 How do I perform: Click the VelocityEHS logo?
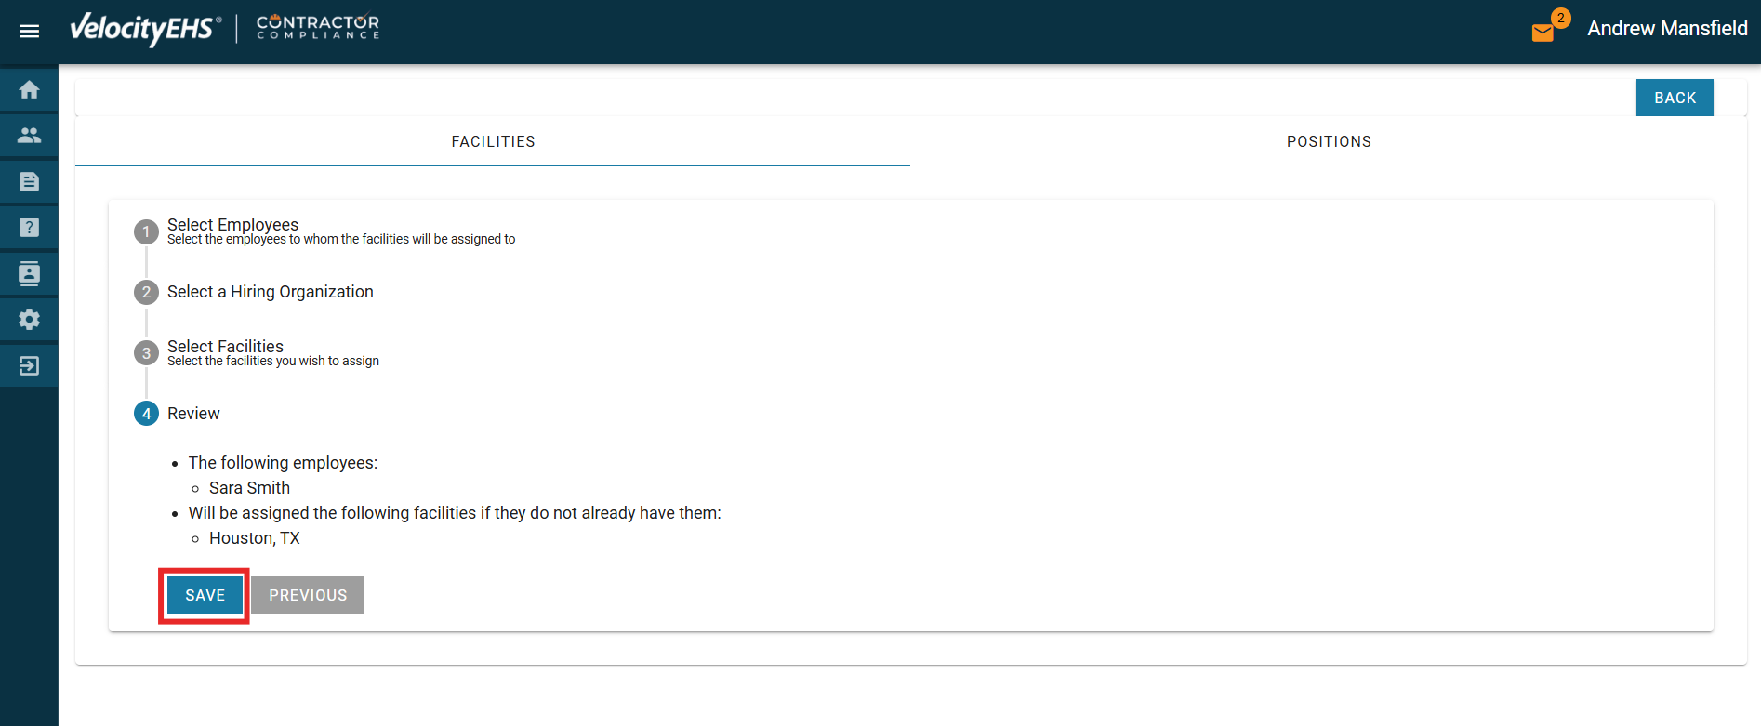click(145, 29)
